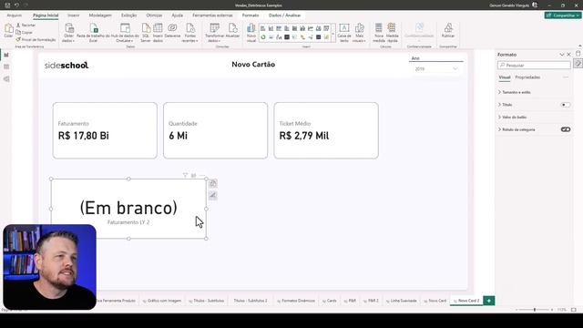Click filter icon above Em branco card

pyautogui.click(x=185, y=175)
